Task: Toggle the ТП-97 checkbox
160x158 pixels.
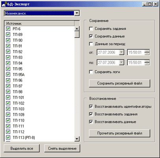Action: click(8, 86)
